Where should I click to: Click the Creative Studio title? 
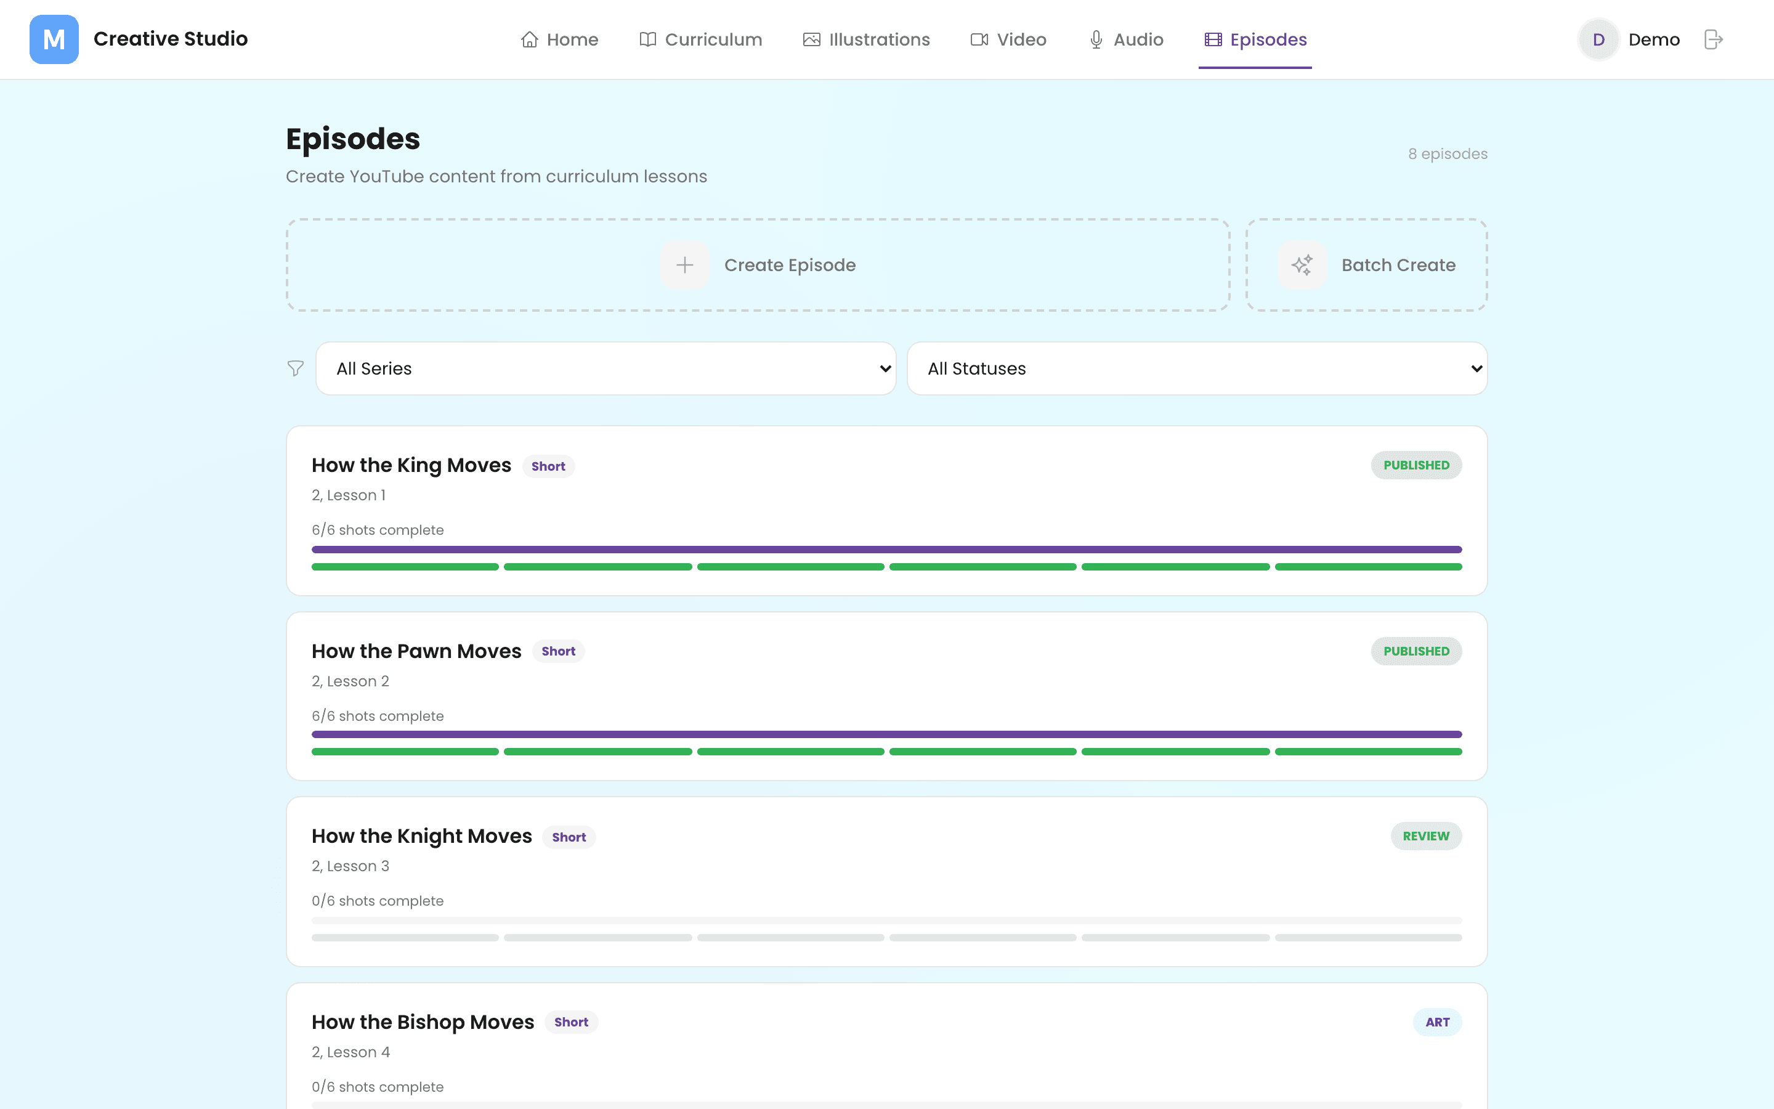[171, 39]
